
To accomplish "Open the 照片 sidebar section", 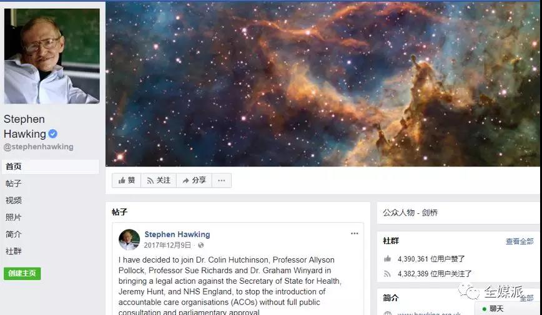I will click(14, 217).
